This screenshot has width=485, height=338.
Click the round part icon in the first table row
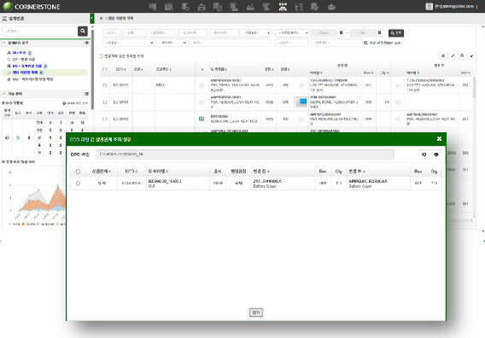(202, 85)
